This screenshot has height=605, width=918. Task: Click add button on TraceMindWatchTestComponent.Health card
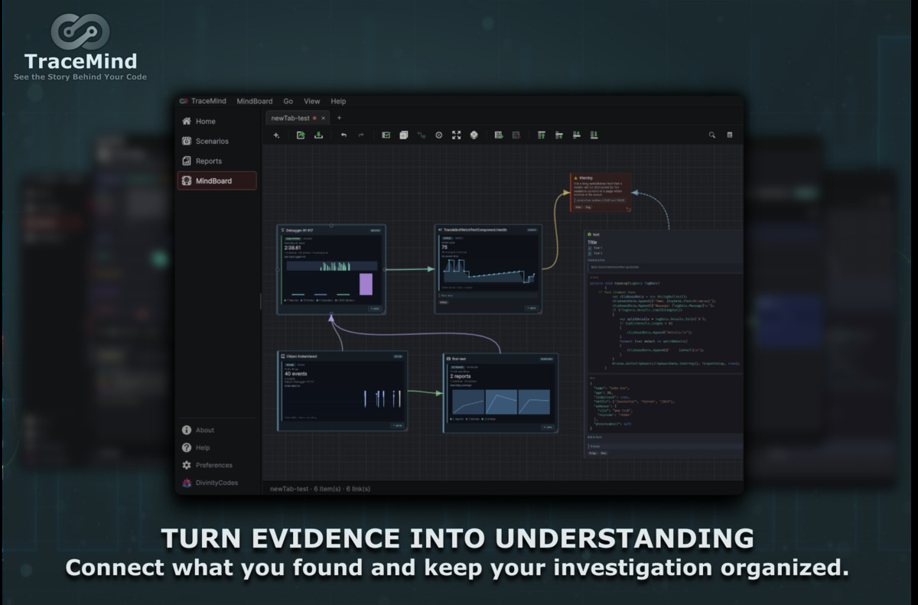532,308
